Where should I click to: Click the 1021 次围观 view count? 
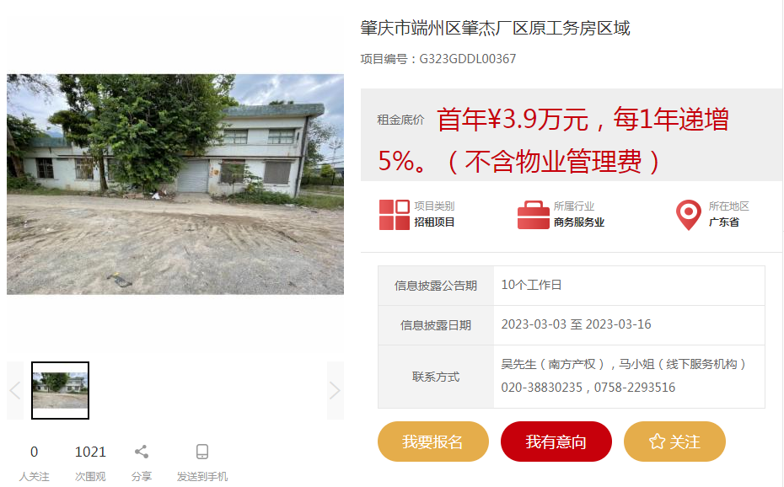(90, 463)
